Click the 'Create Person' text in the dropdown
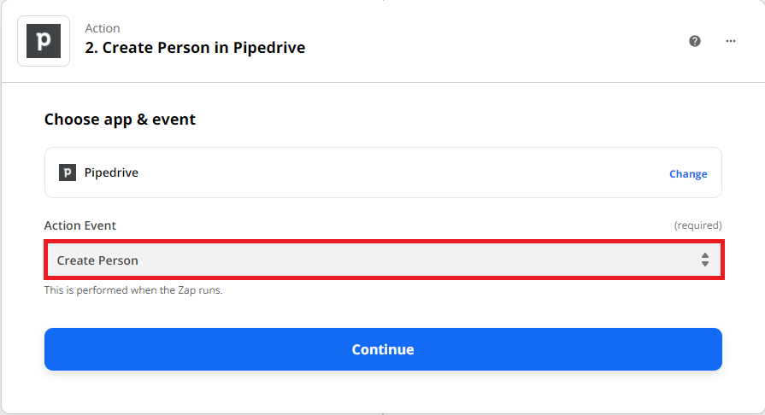The height and width of the screenshot is (415, 765). pos(97,260)
